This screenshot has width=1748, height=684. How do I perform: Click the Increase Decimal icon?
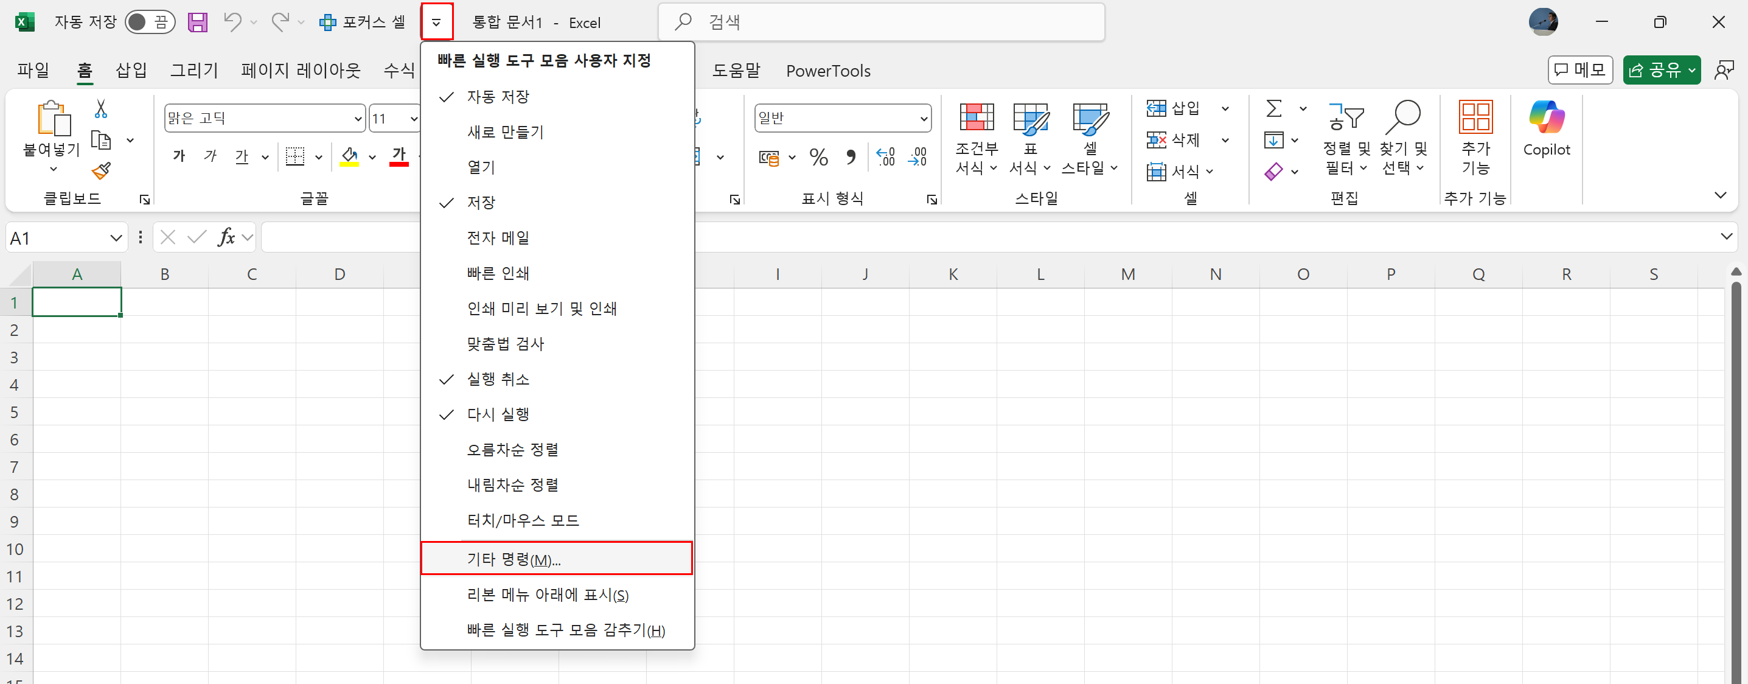point(885,158)
